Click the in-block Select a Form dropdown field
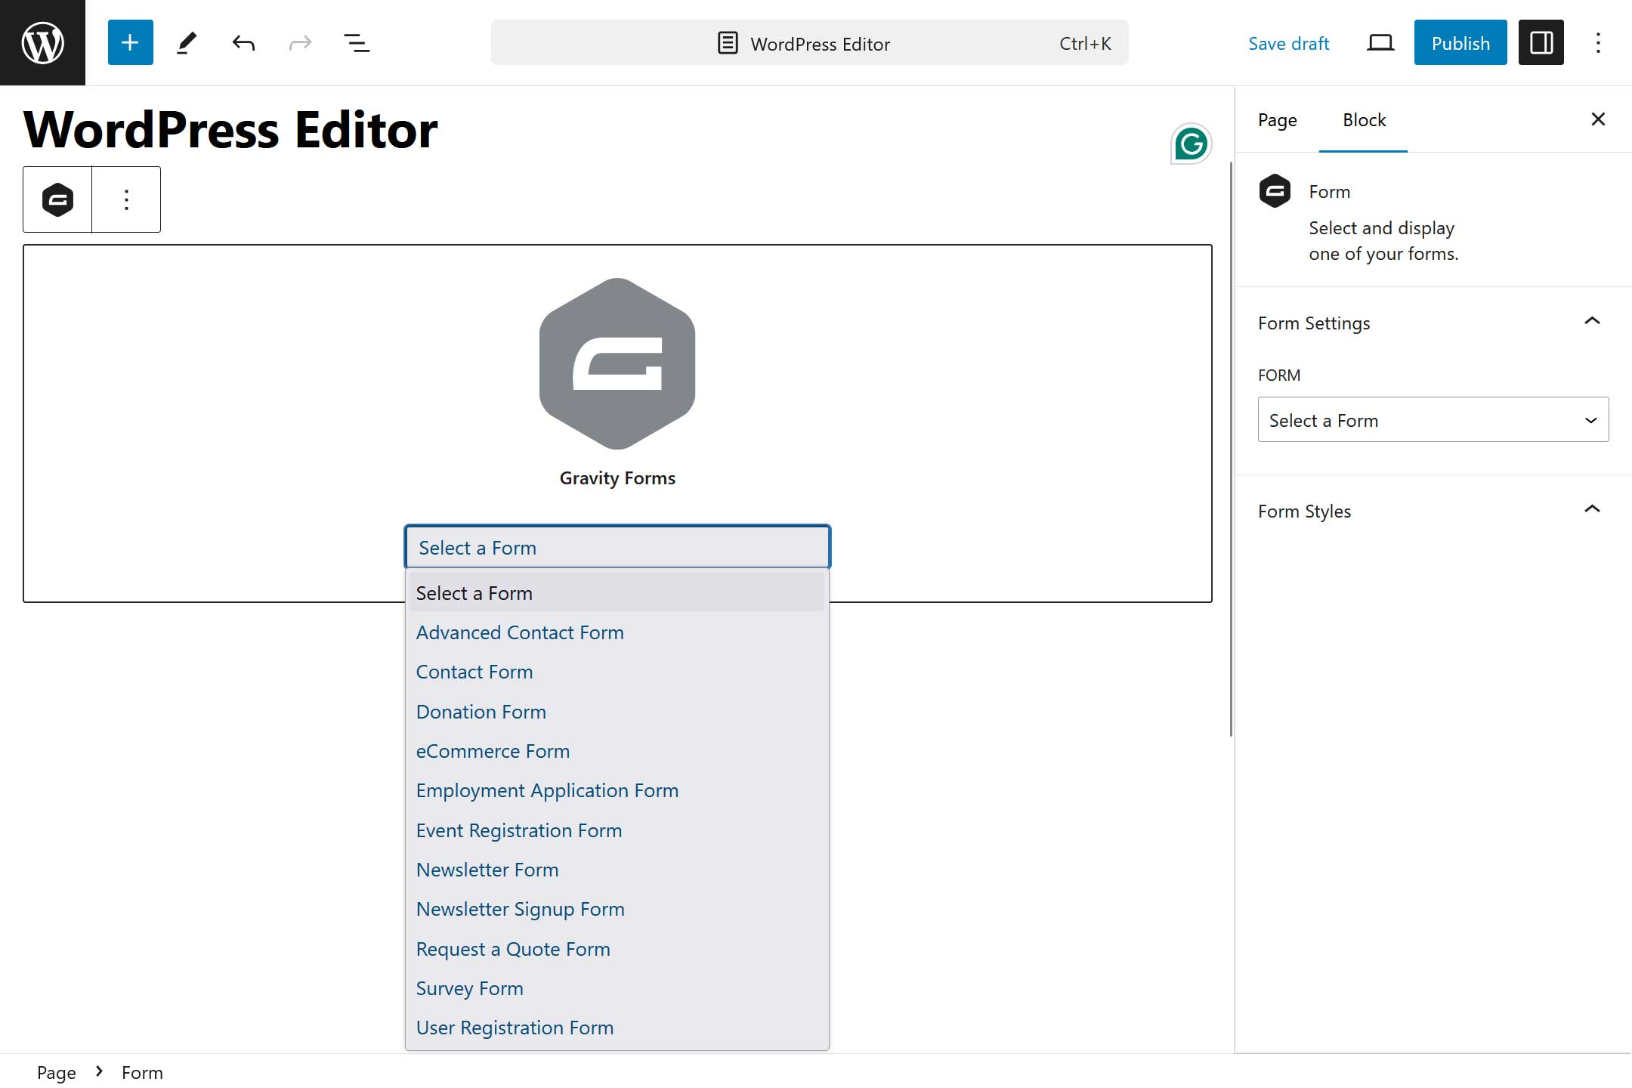Image resolution: width=1632 pixels, height=1088 pixels. pos(617,547)
